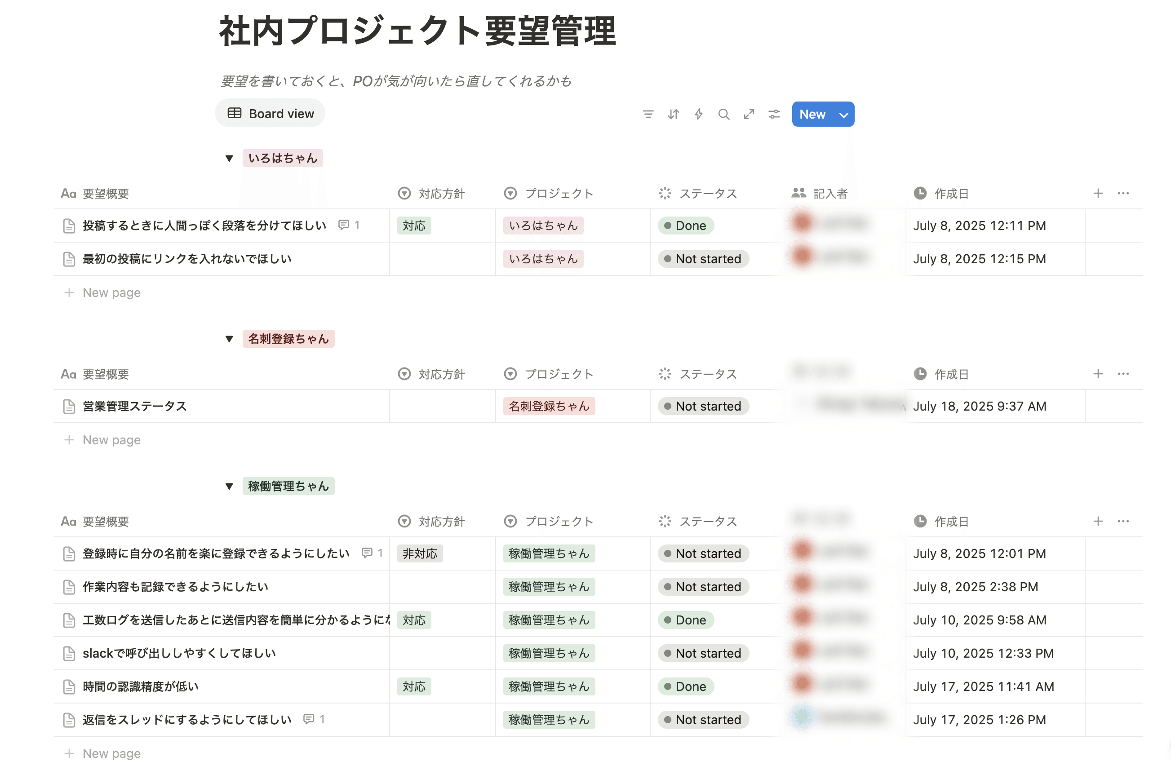Image resolution: width=1171 pixels, height=770 pixels.
Task: Collapse the 名刺登録ちゃん group
Action: coord(229,339)
